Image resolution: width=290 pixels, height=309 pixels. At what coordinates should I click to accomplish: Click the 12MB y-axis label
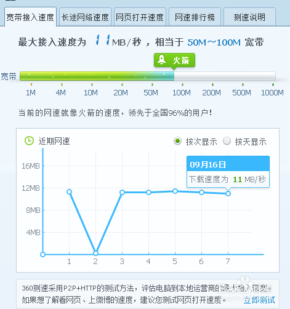31,188
